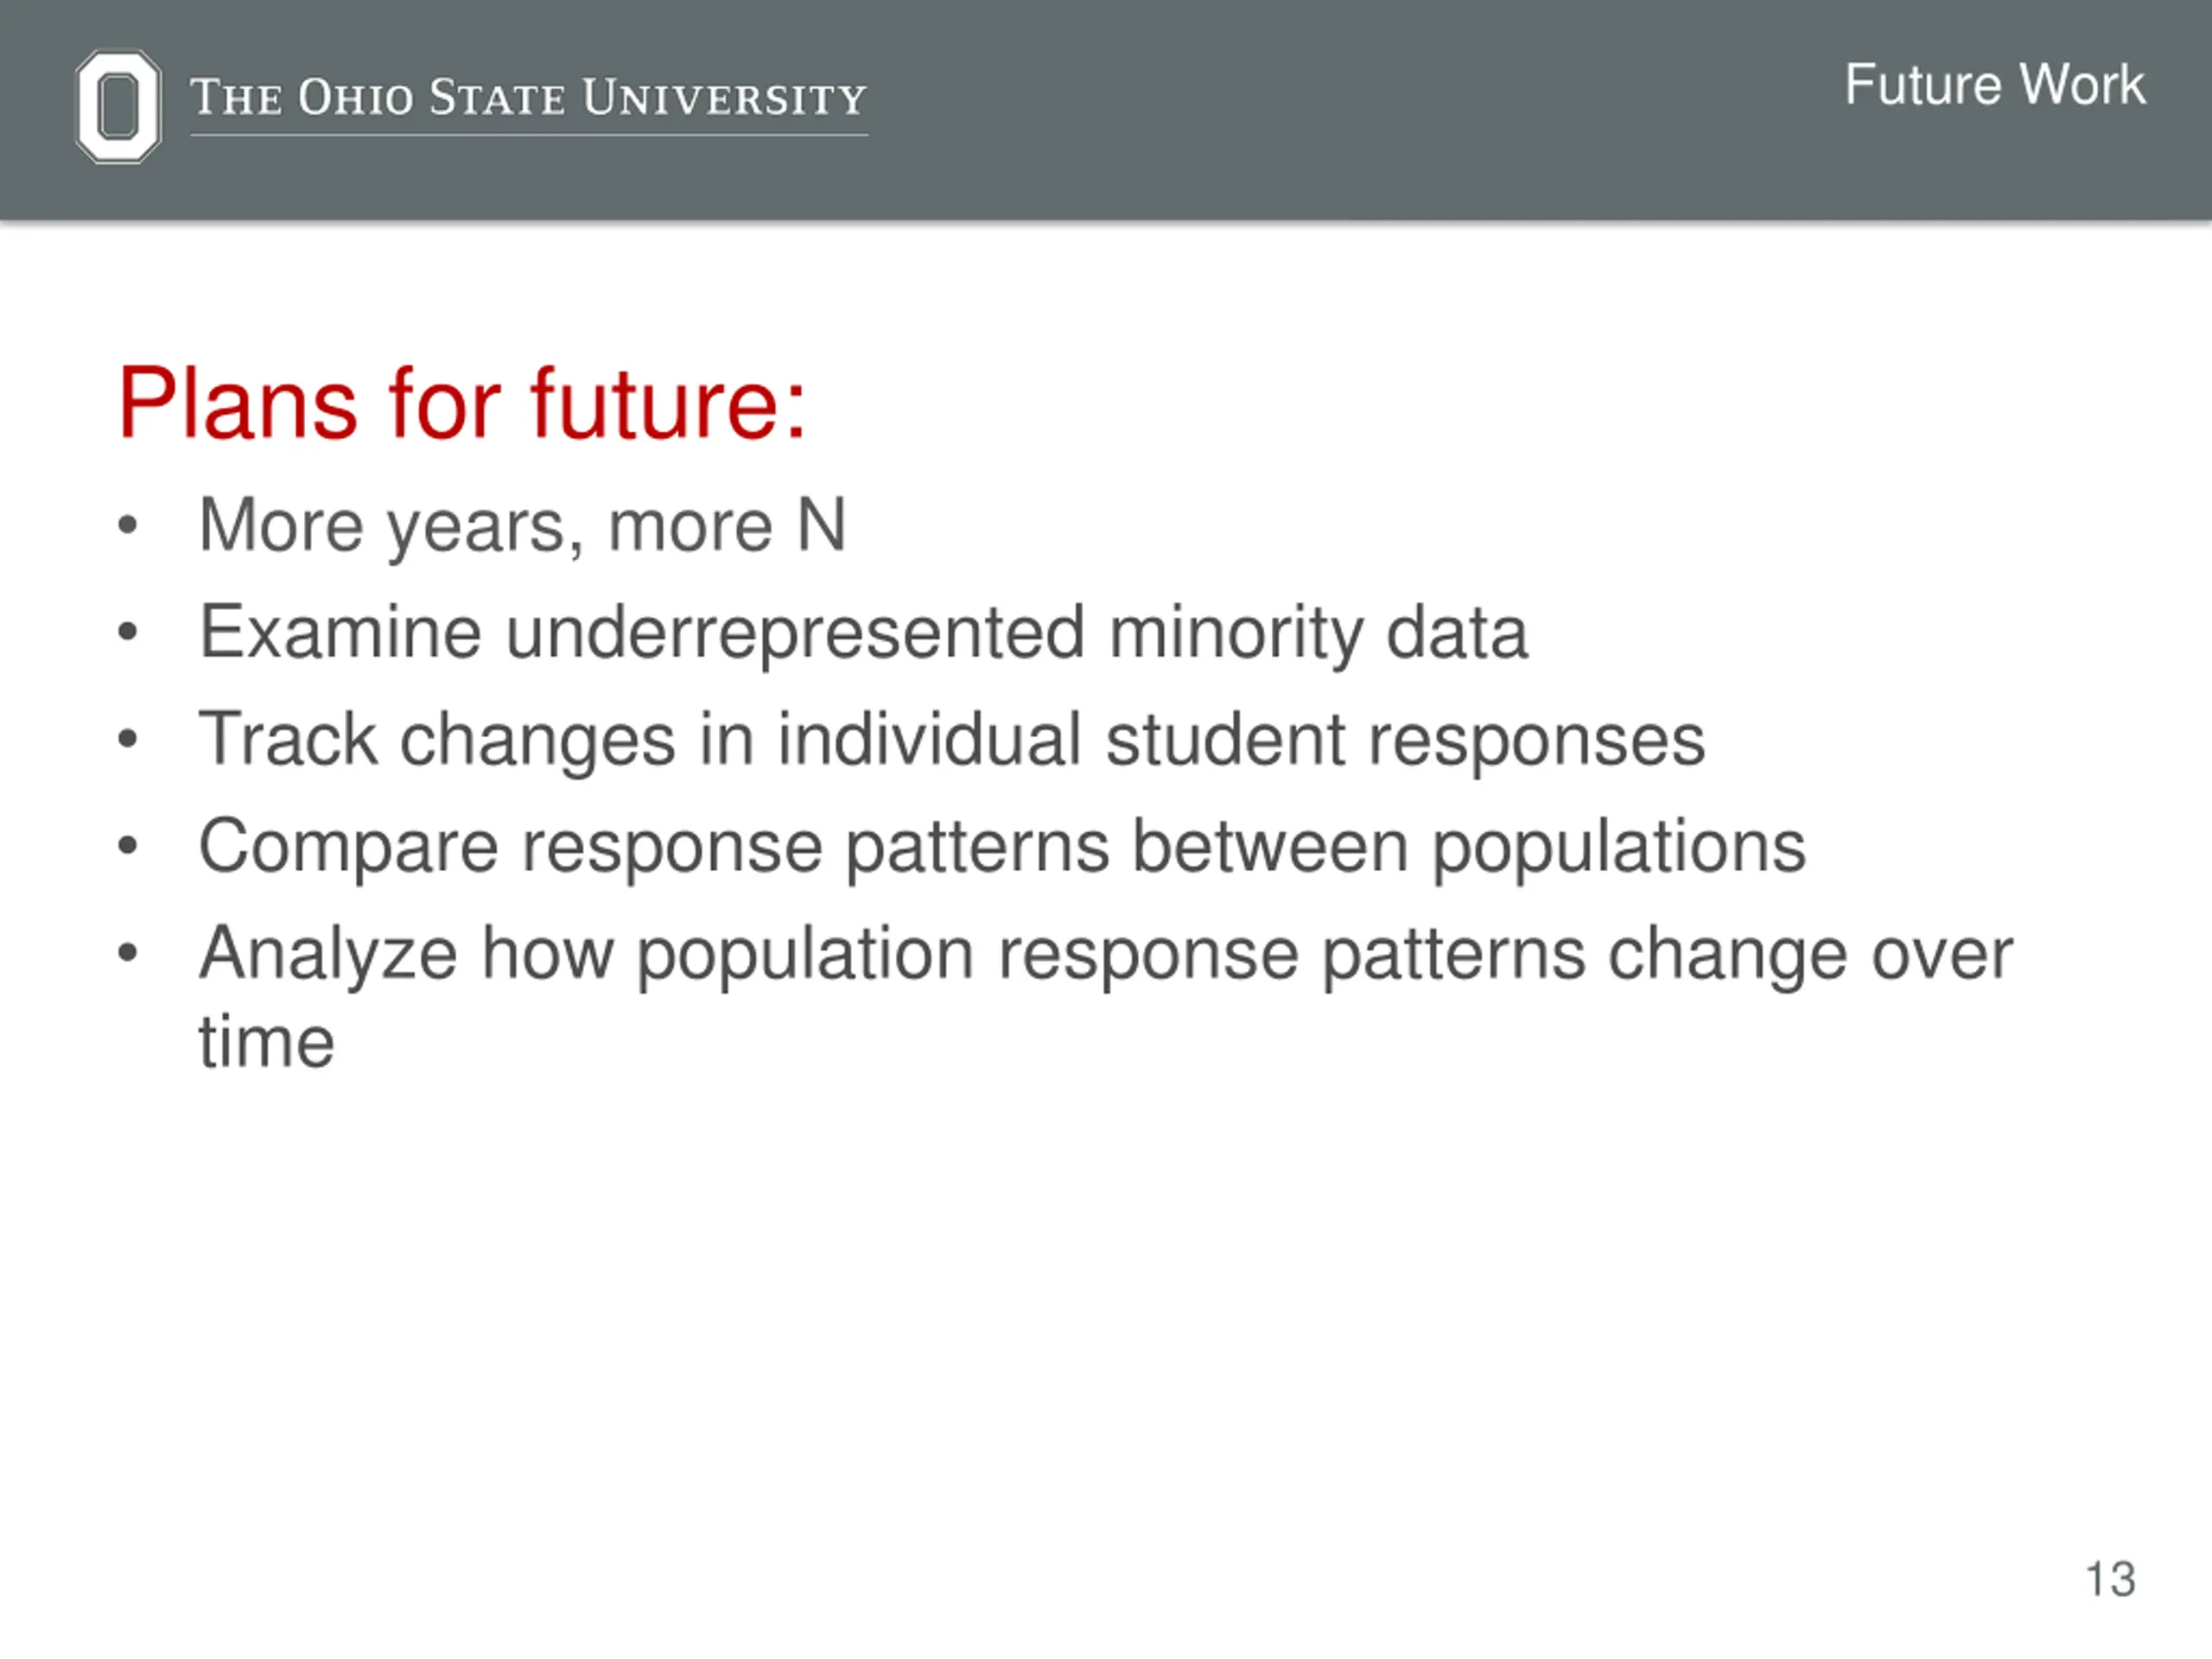2212x1659 pixels.
Task: Click the bullet dot before Examine
Action: pyautogui.click(x=127, y=632)
